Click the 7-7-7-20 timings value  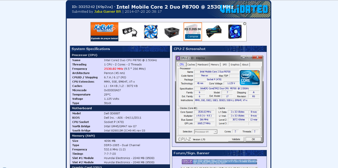pos(110,154)
